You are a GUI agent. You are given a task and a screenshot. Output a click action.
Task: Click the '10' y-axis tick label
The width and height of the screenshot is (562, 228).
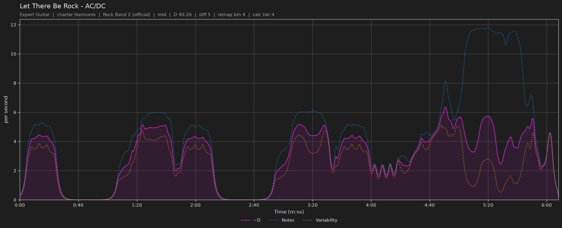click(14, 54)
